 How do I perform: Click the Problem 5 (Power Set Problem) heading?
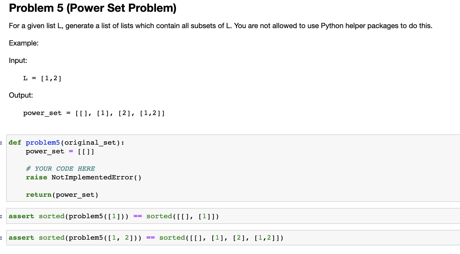92,8
